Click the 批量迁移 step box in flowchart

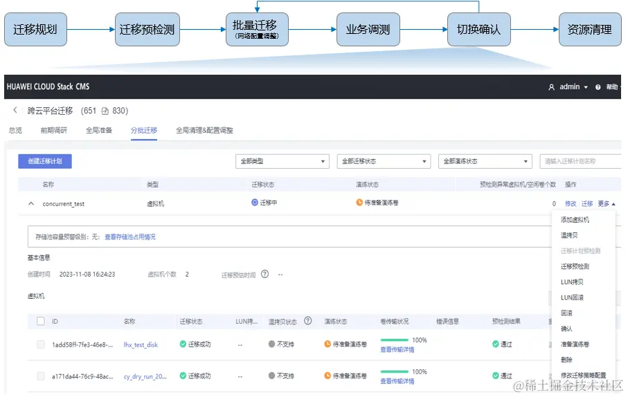(257, 29)
